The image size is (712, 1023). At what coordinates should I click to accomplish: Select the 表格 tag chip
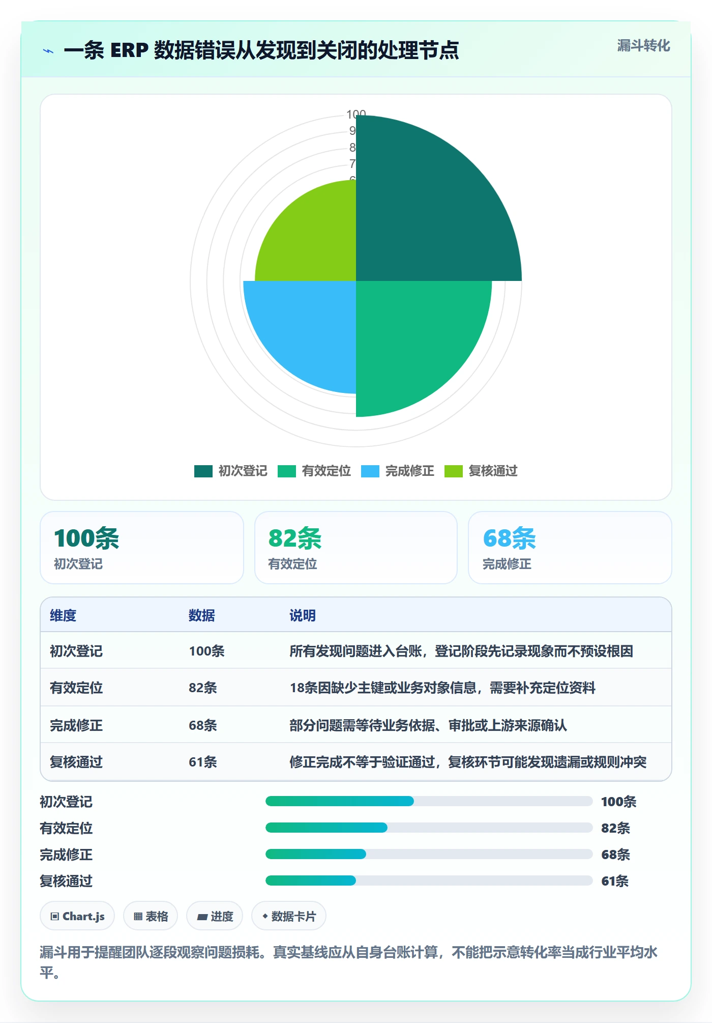151,916
